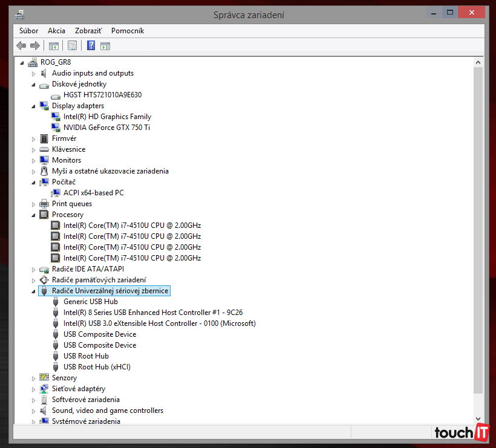Click the HGST hard disk drive icon
Screen dimensions: 496x448
(56, 95)
